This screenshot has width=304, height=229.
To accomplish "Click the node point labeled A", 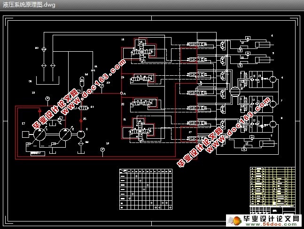I will tap(122, 94).
